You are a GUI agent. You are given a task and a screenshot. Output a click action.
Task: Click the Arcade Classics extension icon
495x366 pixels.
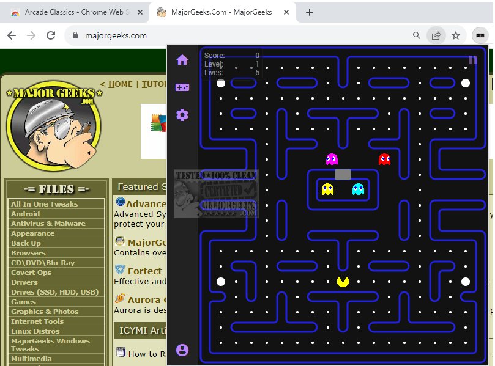coord(480,35)
